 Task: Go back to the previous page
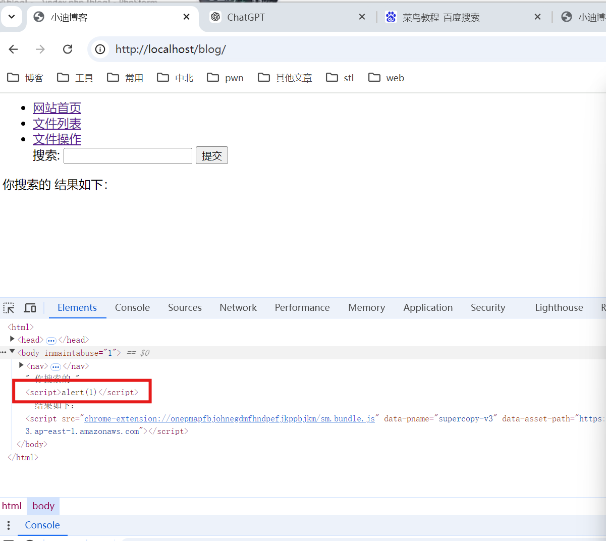(13, 49)
